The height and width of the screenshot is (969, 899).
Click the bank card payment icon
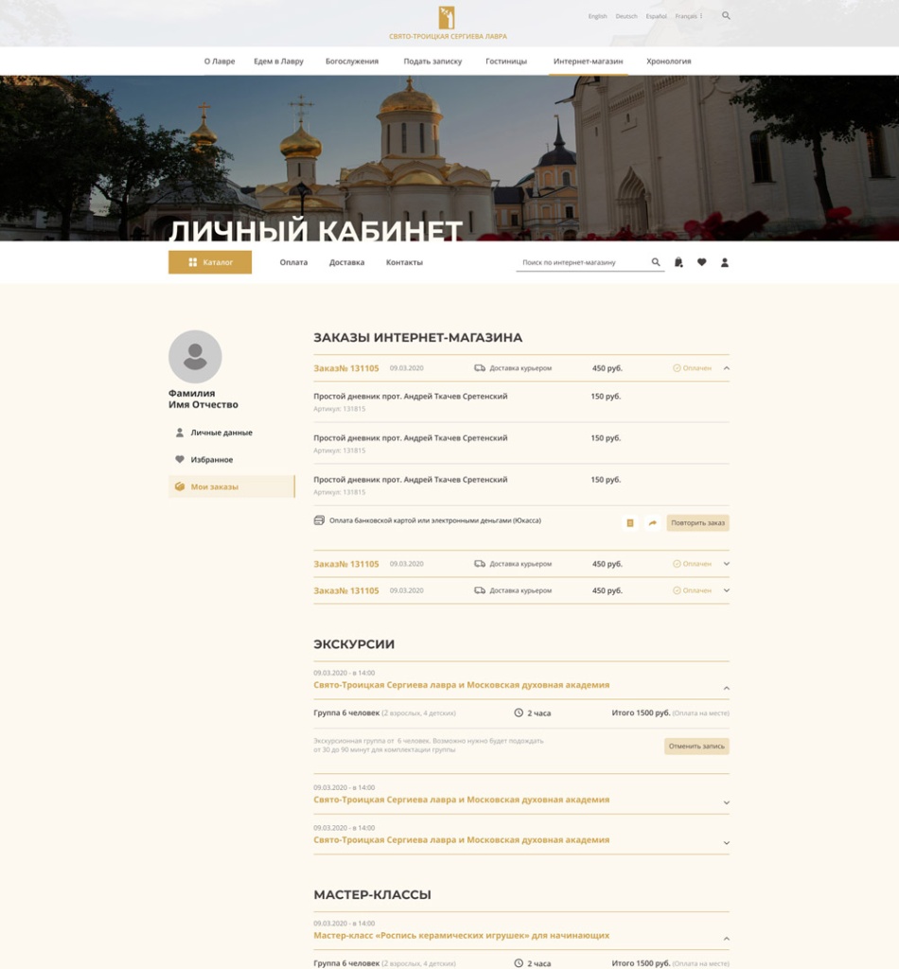coord(319,520)
